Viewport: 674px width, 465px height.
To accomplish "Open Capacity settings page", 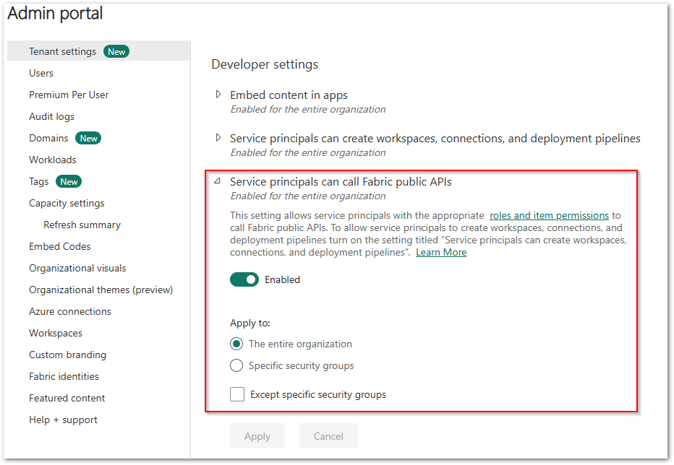I will pyautogui.click(x=67, y=203).
